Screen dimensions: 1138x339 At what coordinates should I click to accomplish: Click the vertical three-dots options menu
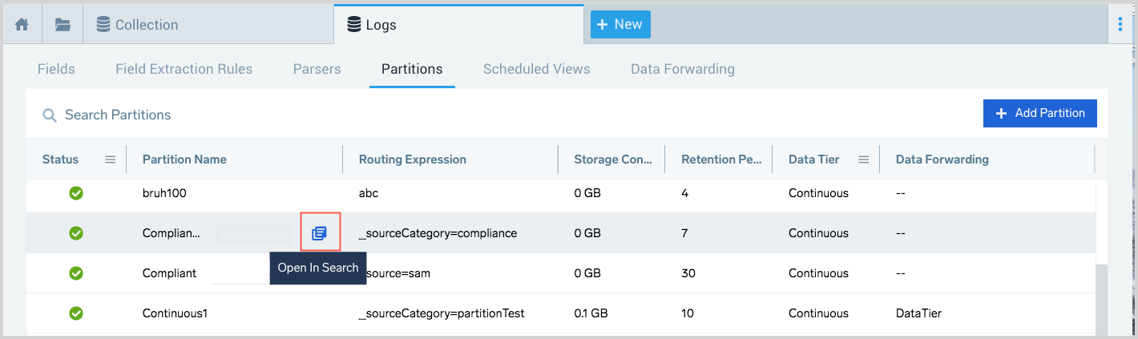pos(1120,24)
